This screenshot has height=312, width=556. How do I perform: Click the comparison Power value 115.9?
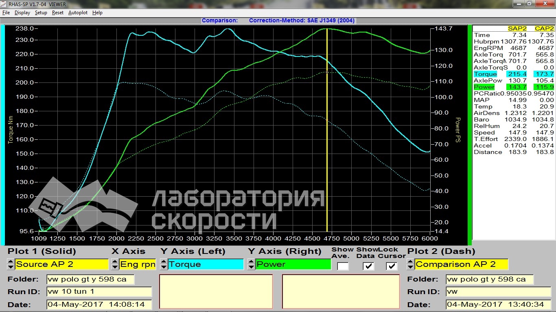[x=544, y=87]
